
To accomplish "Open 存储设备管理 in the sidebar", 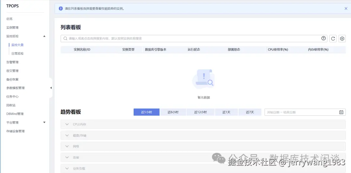I will [16, 131].
